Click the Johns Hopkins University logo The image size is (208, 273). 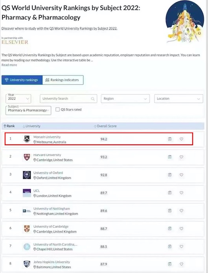tap(27, 264)
